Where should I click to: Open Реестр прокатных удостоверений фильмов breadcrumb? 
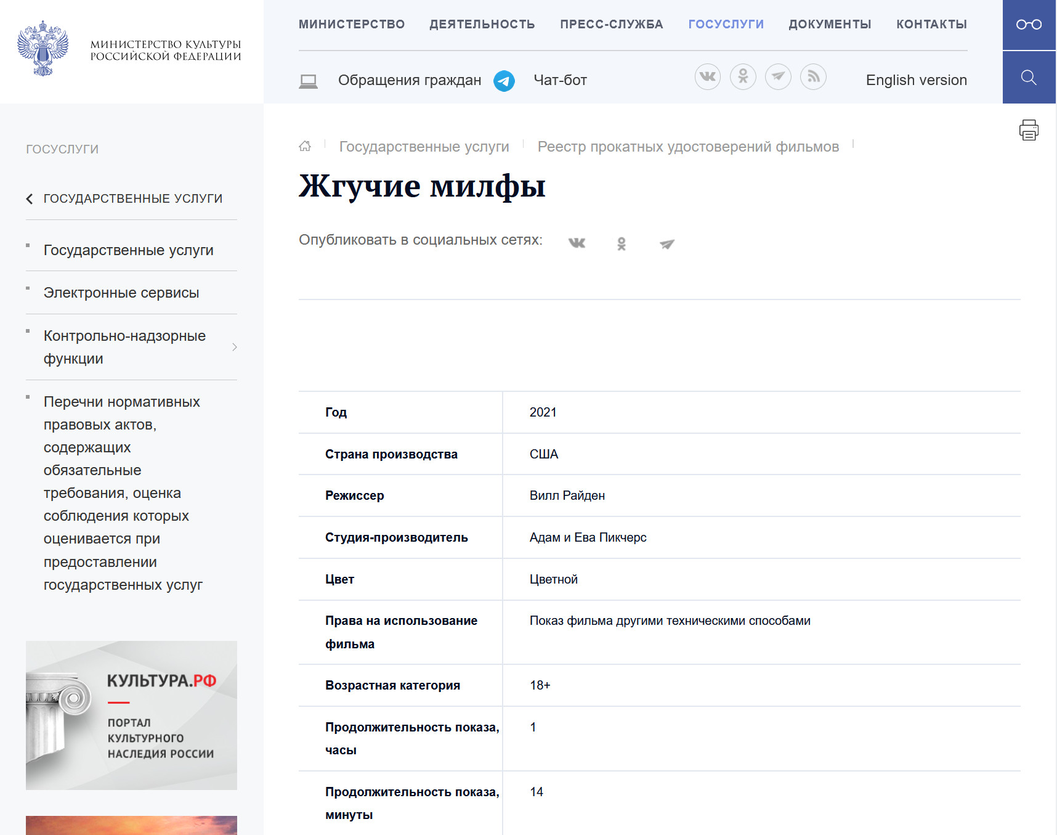[688, 147]
